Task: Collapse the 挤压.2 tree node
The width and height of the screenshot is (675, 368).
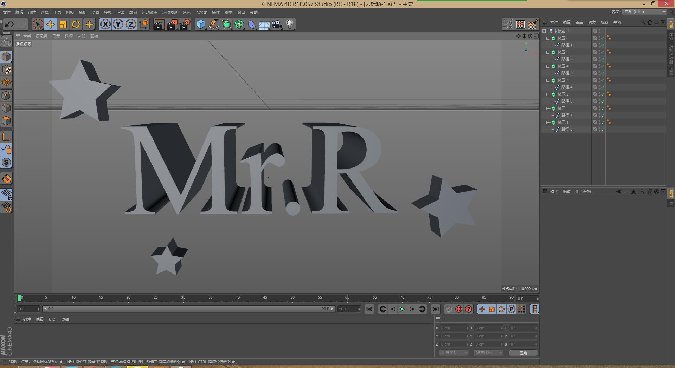Action: pos(548,94)
